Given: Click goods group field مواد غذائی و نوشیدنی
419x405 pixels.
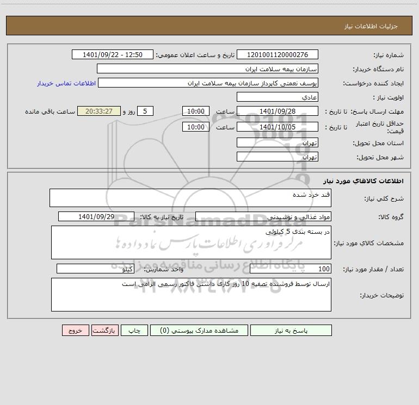Looking at the screenshot, I should 263,216.
